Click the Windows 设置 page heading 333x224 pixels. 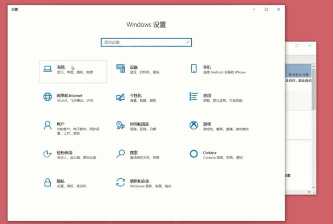pos(146,25)
